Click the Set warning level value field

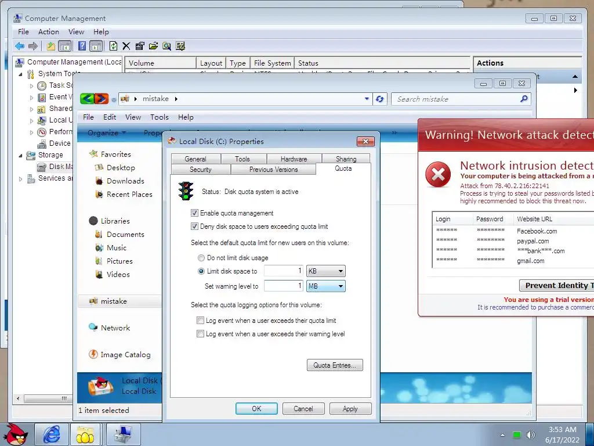click(x=283, y=286)
